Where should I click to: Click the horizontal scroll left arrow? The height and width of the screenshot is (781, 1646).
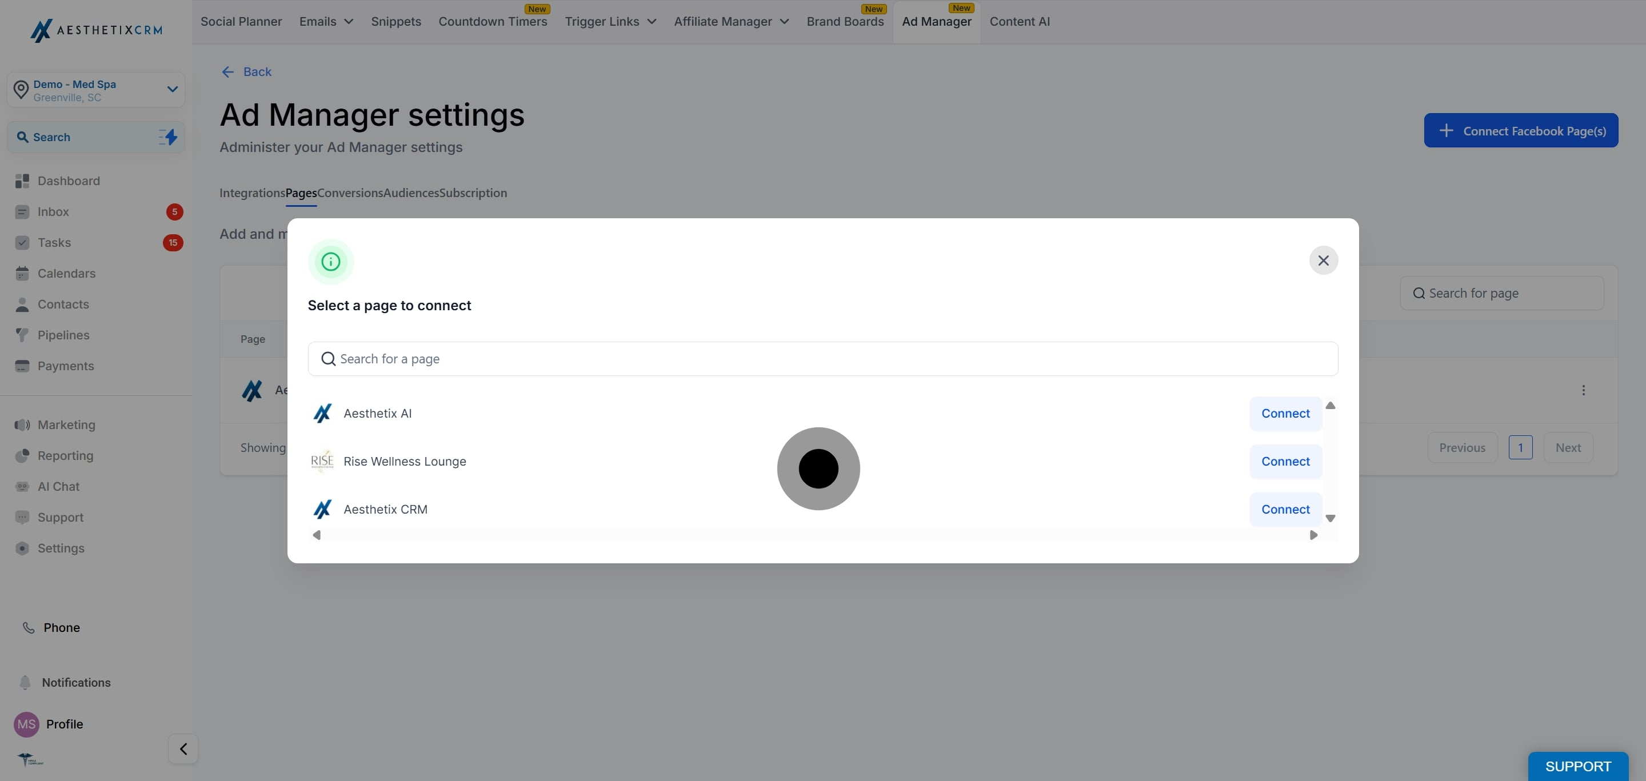click(x=316, y=535)
